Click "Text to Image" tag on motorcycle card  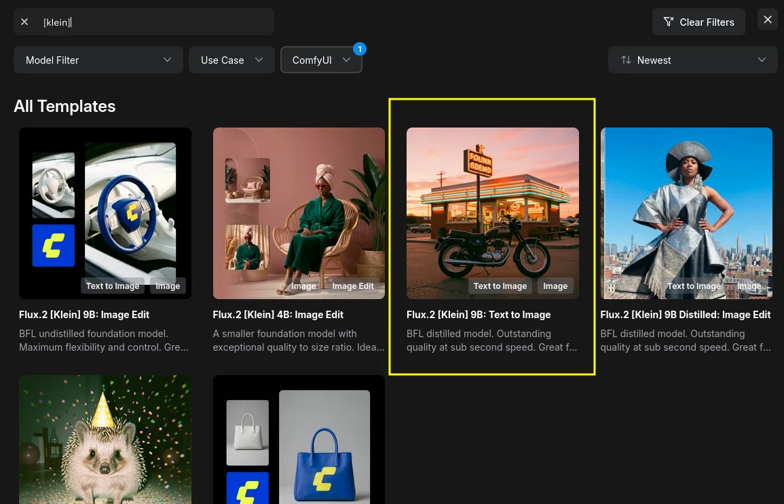click(500, 286)
